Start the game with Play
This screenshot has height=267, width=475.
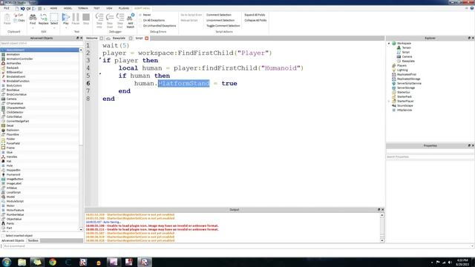point(66,19)
